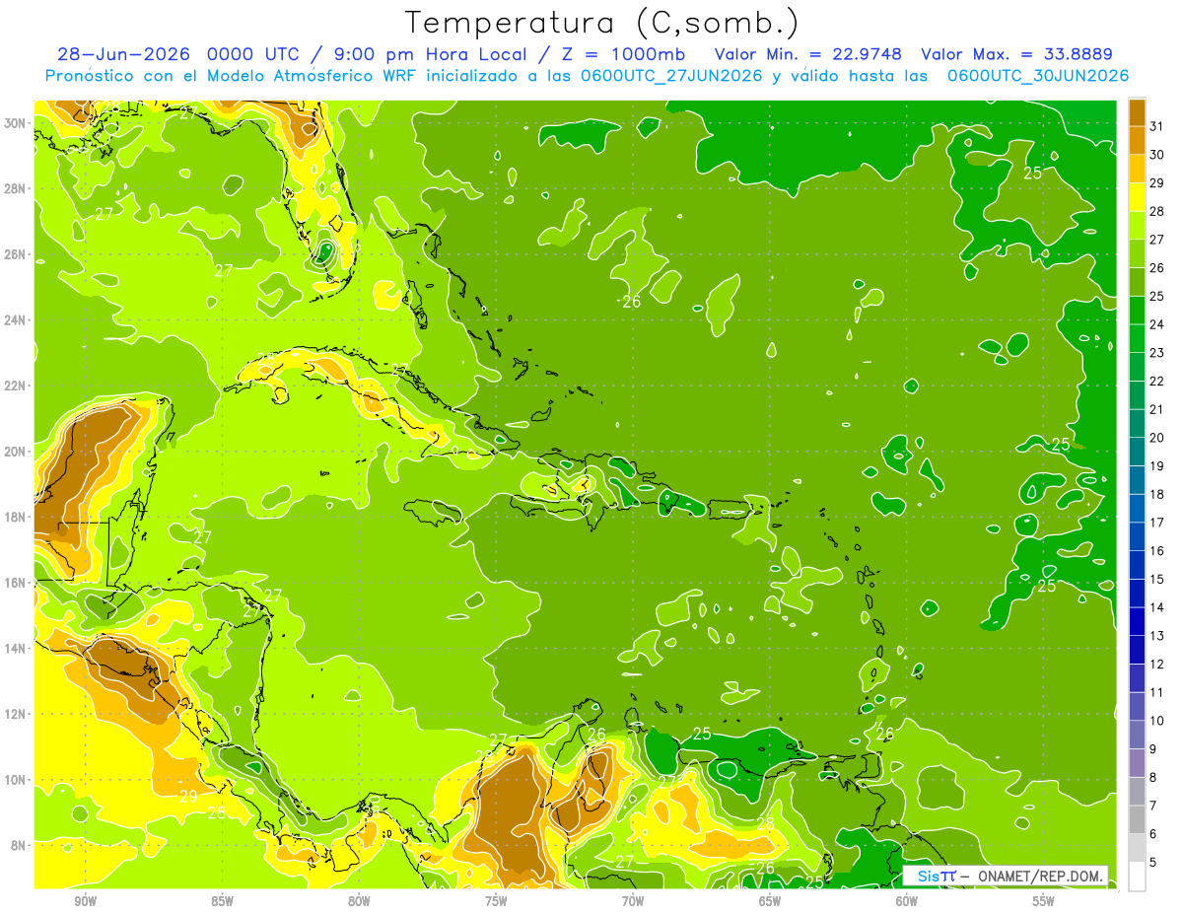Click the 10N latitude axis label
This screenshot has width=1183, height=914.
coord(17,779)
